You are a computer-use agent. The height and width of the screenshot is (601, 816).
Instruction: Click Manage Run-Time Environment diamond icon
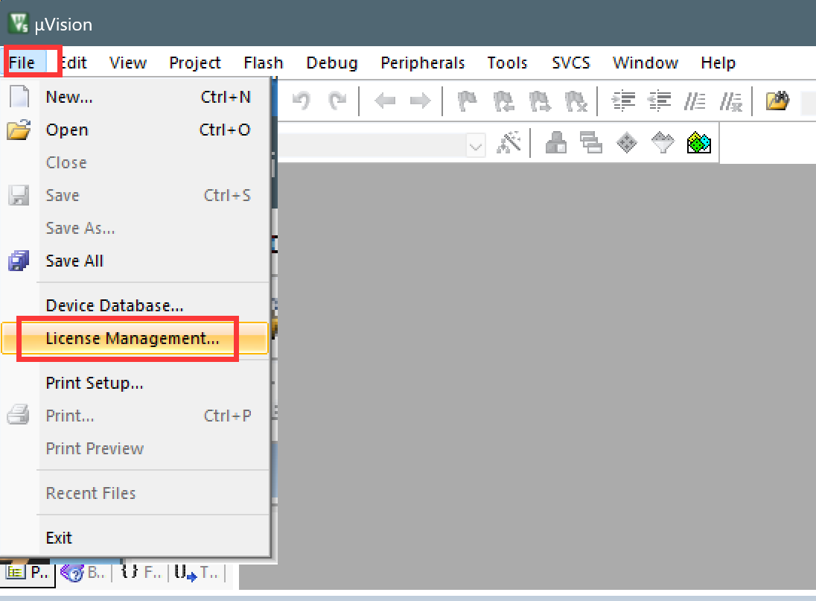627,142
